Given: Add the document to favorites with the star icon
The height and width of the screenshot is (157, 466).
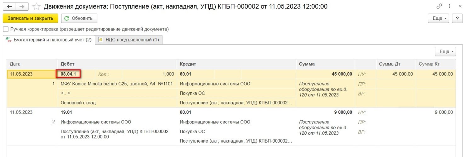Looking at the screenshot, I should pos(37,6).
